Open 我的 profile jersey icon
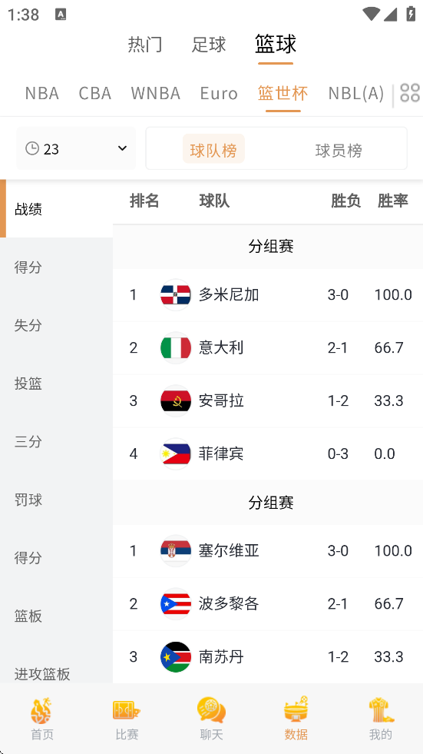The width and height of the screenshot is (423, 754). coord(381,711)
